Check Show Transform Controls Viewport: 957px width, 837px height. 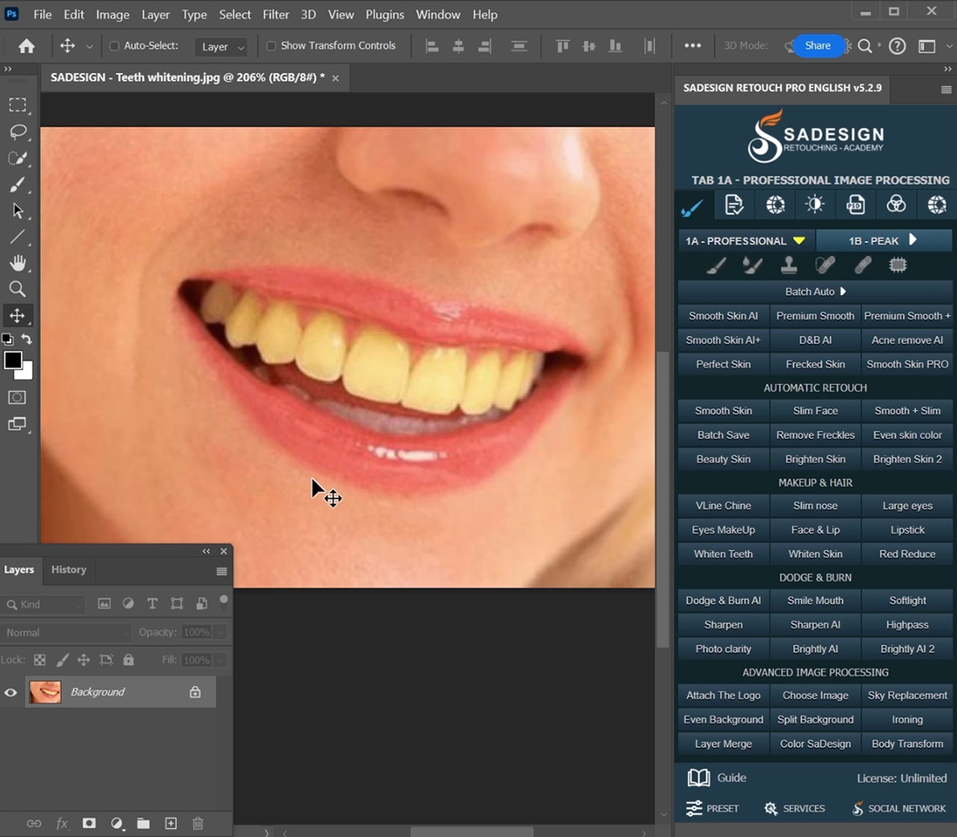(x=271, y=46)
